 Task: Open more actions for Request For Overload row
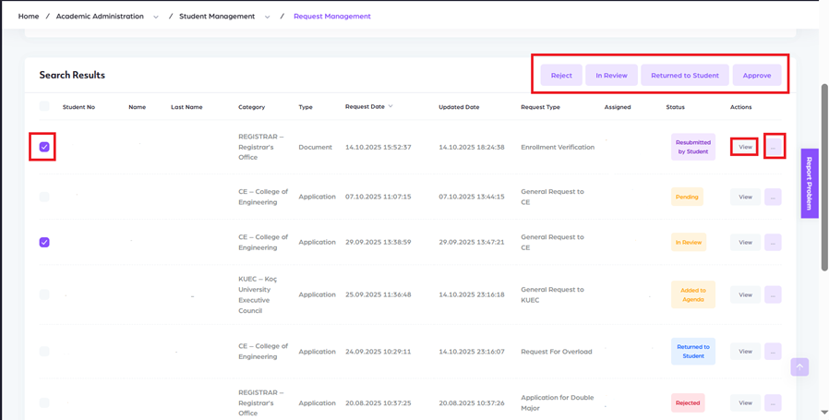(x=774, y=352)
